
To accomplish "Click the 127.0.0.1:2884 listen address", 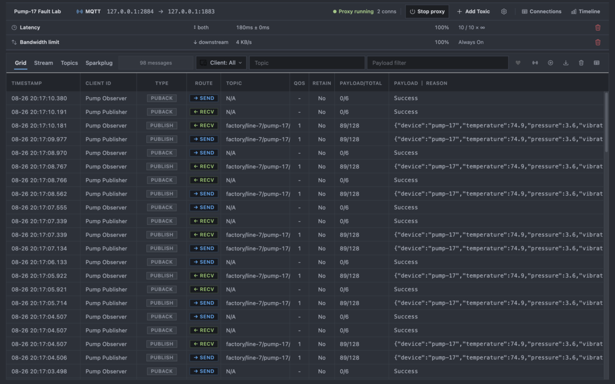I will (130, 12).
